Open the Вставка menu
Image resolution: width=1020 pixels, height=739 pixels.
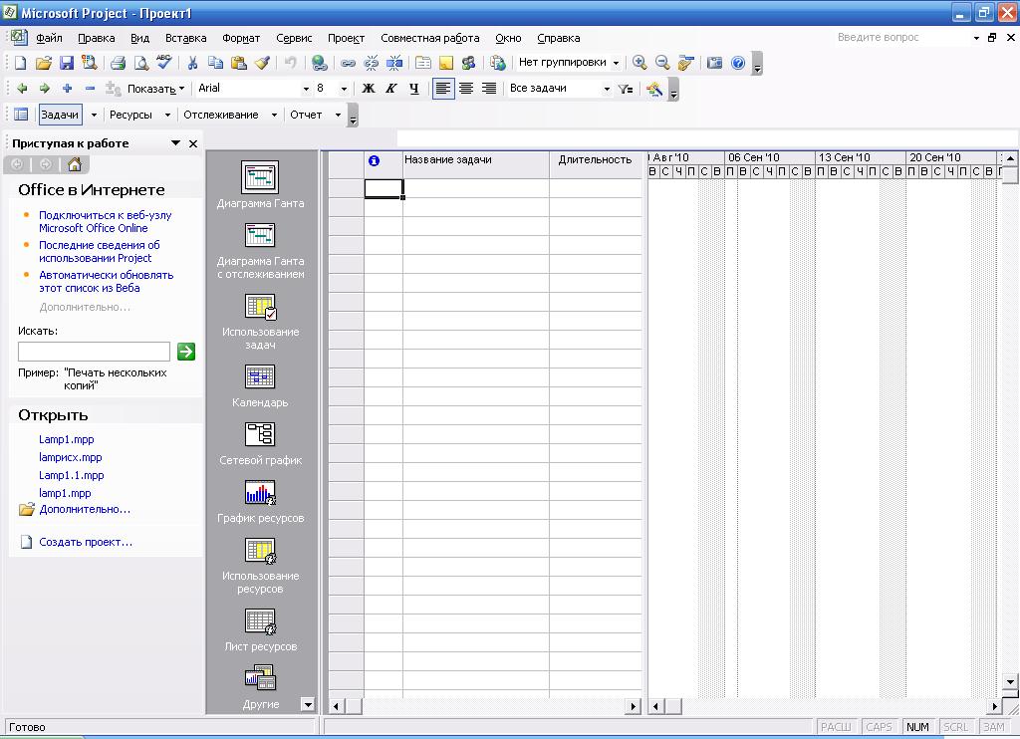[x=185, y=38]
